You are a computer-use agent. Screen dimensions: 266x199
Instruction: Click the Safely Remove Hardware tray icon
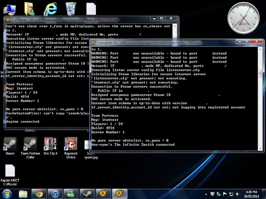click(x=219, y=194)
